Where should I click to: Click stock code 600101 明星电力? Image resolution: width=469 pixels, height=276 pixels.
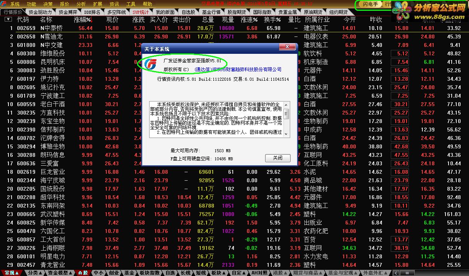pos(26,256)
